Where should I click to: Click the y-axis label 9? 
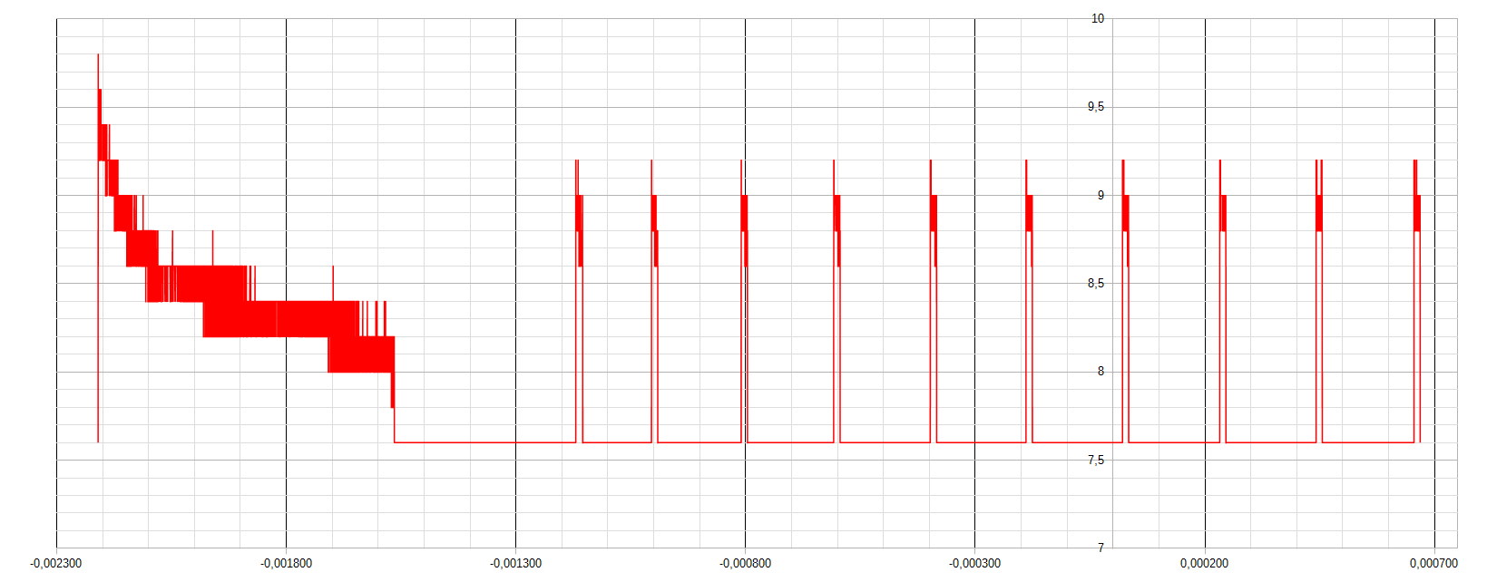tap(1101, 196)
